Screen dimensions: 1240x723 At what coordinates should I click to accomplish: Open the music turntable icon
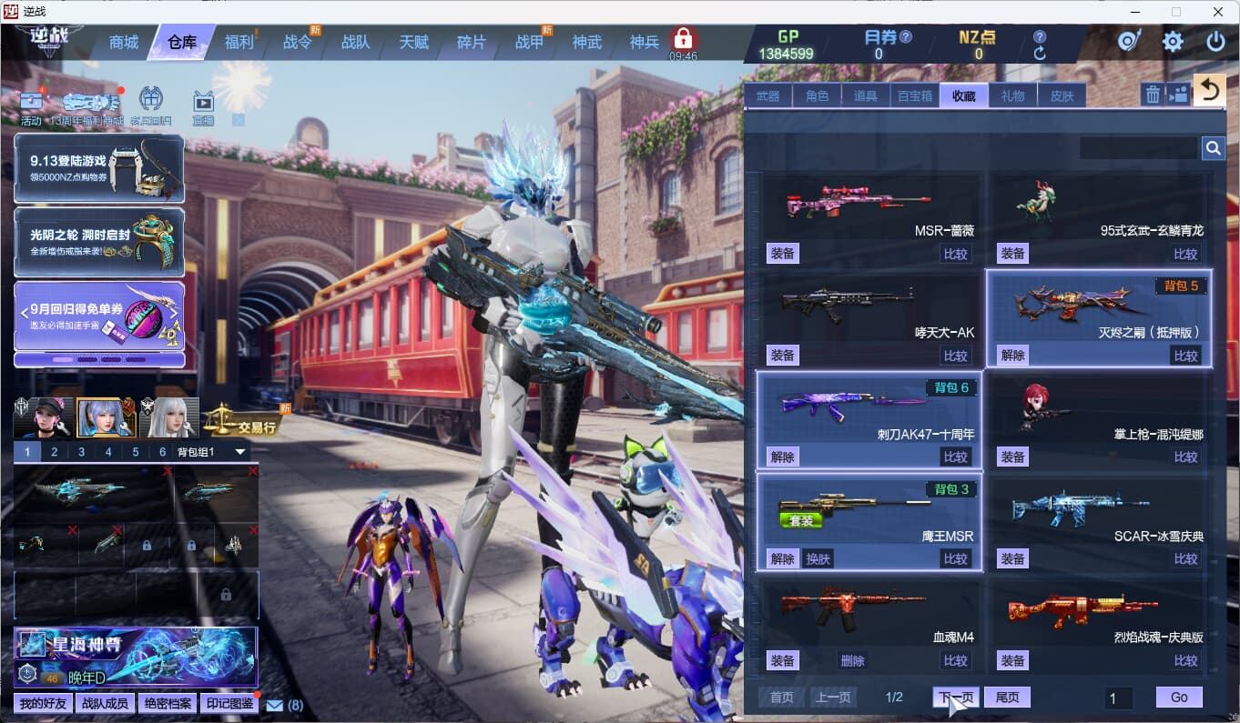[1130, 41]
